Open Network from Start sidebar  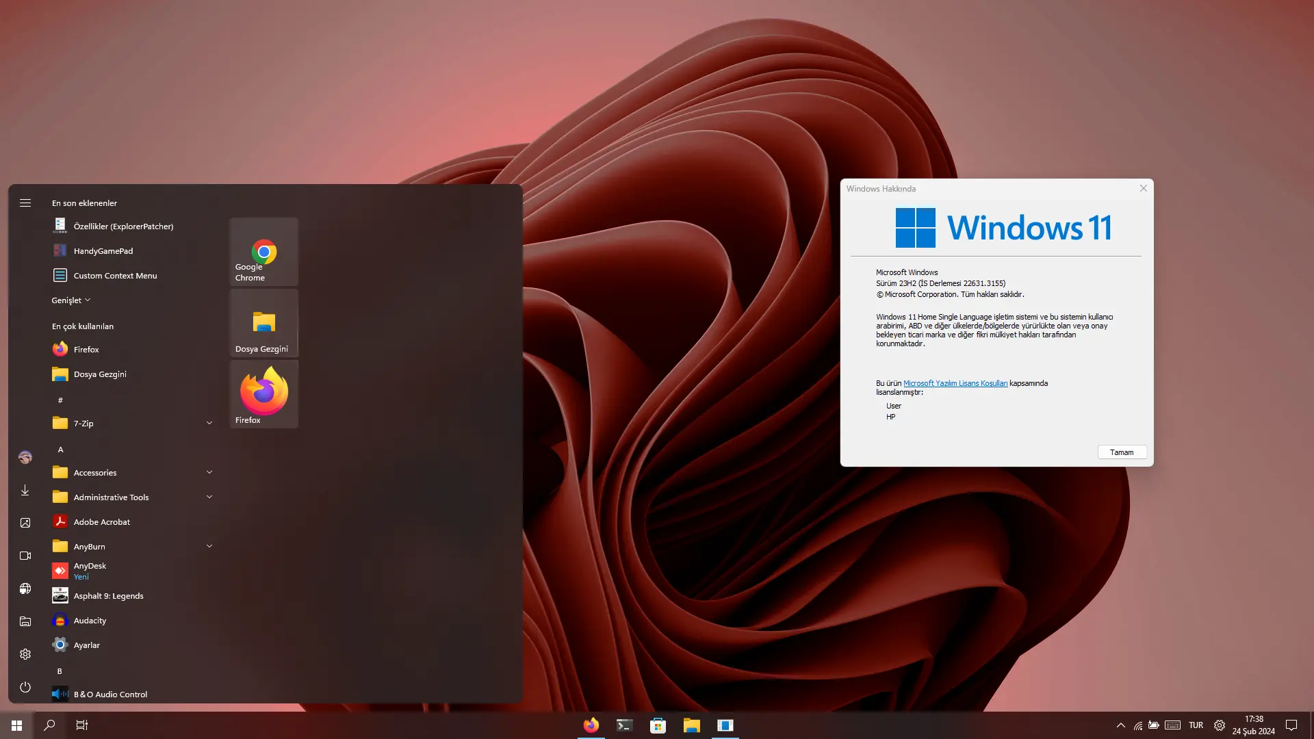(25, 588)
